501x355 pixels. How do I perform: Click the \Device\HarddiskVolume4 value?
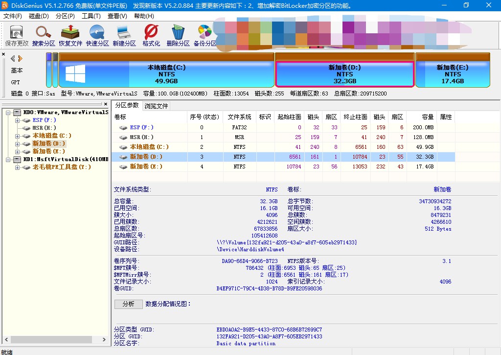tap(250, 249)
